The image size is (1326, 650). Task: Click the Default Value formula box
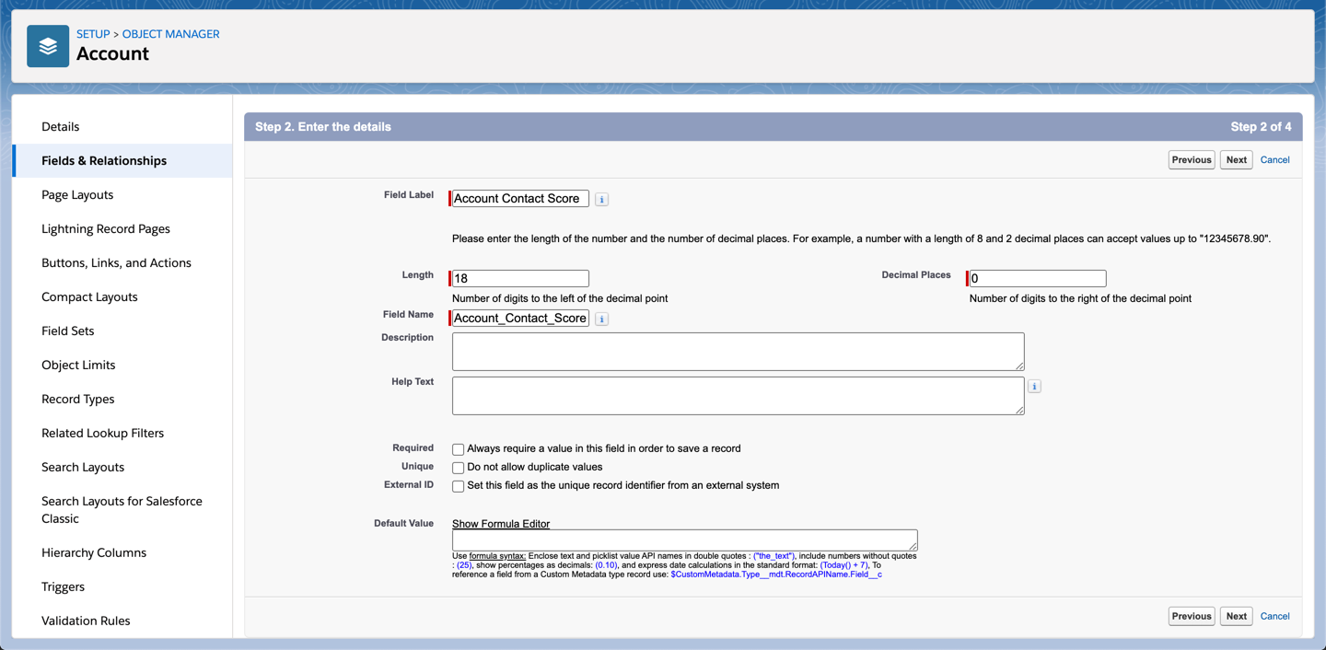click(x=684, y=540)
